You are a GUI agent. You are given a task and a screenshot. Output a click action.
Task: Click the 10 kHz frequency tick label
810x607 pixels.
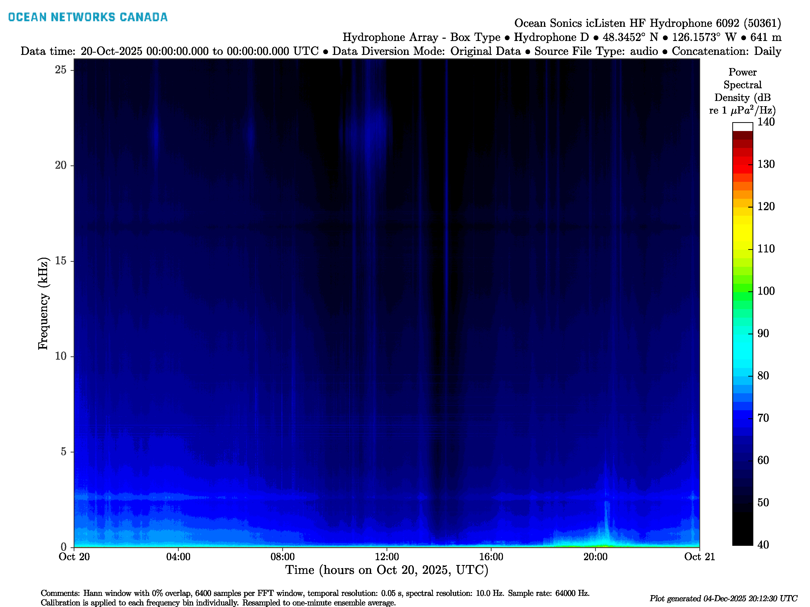coord(61,356)
